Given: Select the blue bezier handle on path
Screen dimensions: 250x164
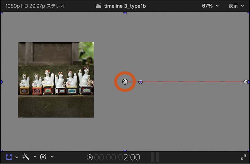Looking at the screenshot, I should click(x=140, y=82).
